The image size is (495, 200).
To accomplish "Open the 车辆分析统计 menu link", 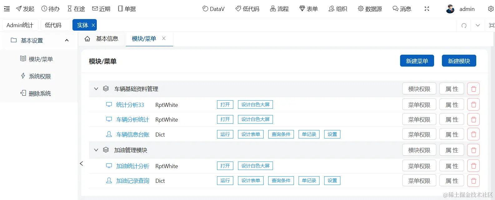I will [x=133, y=120].
